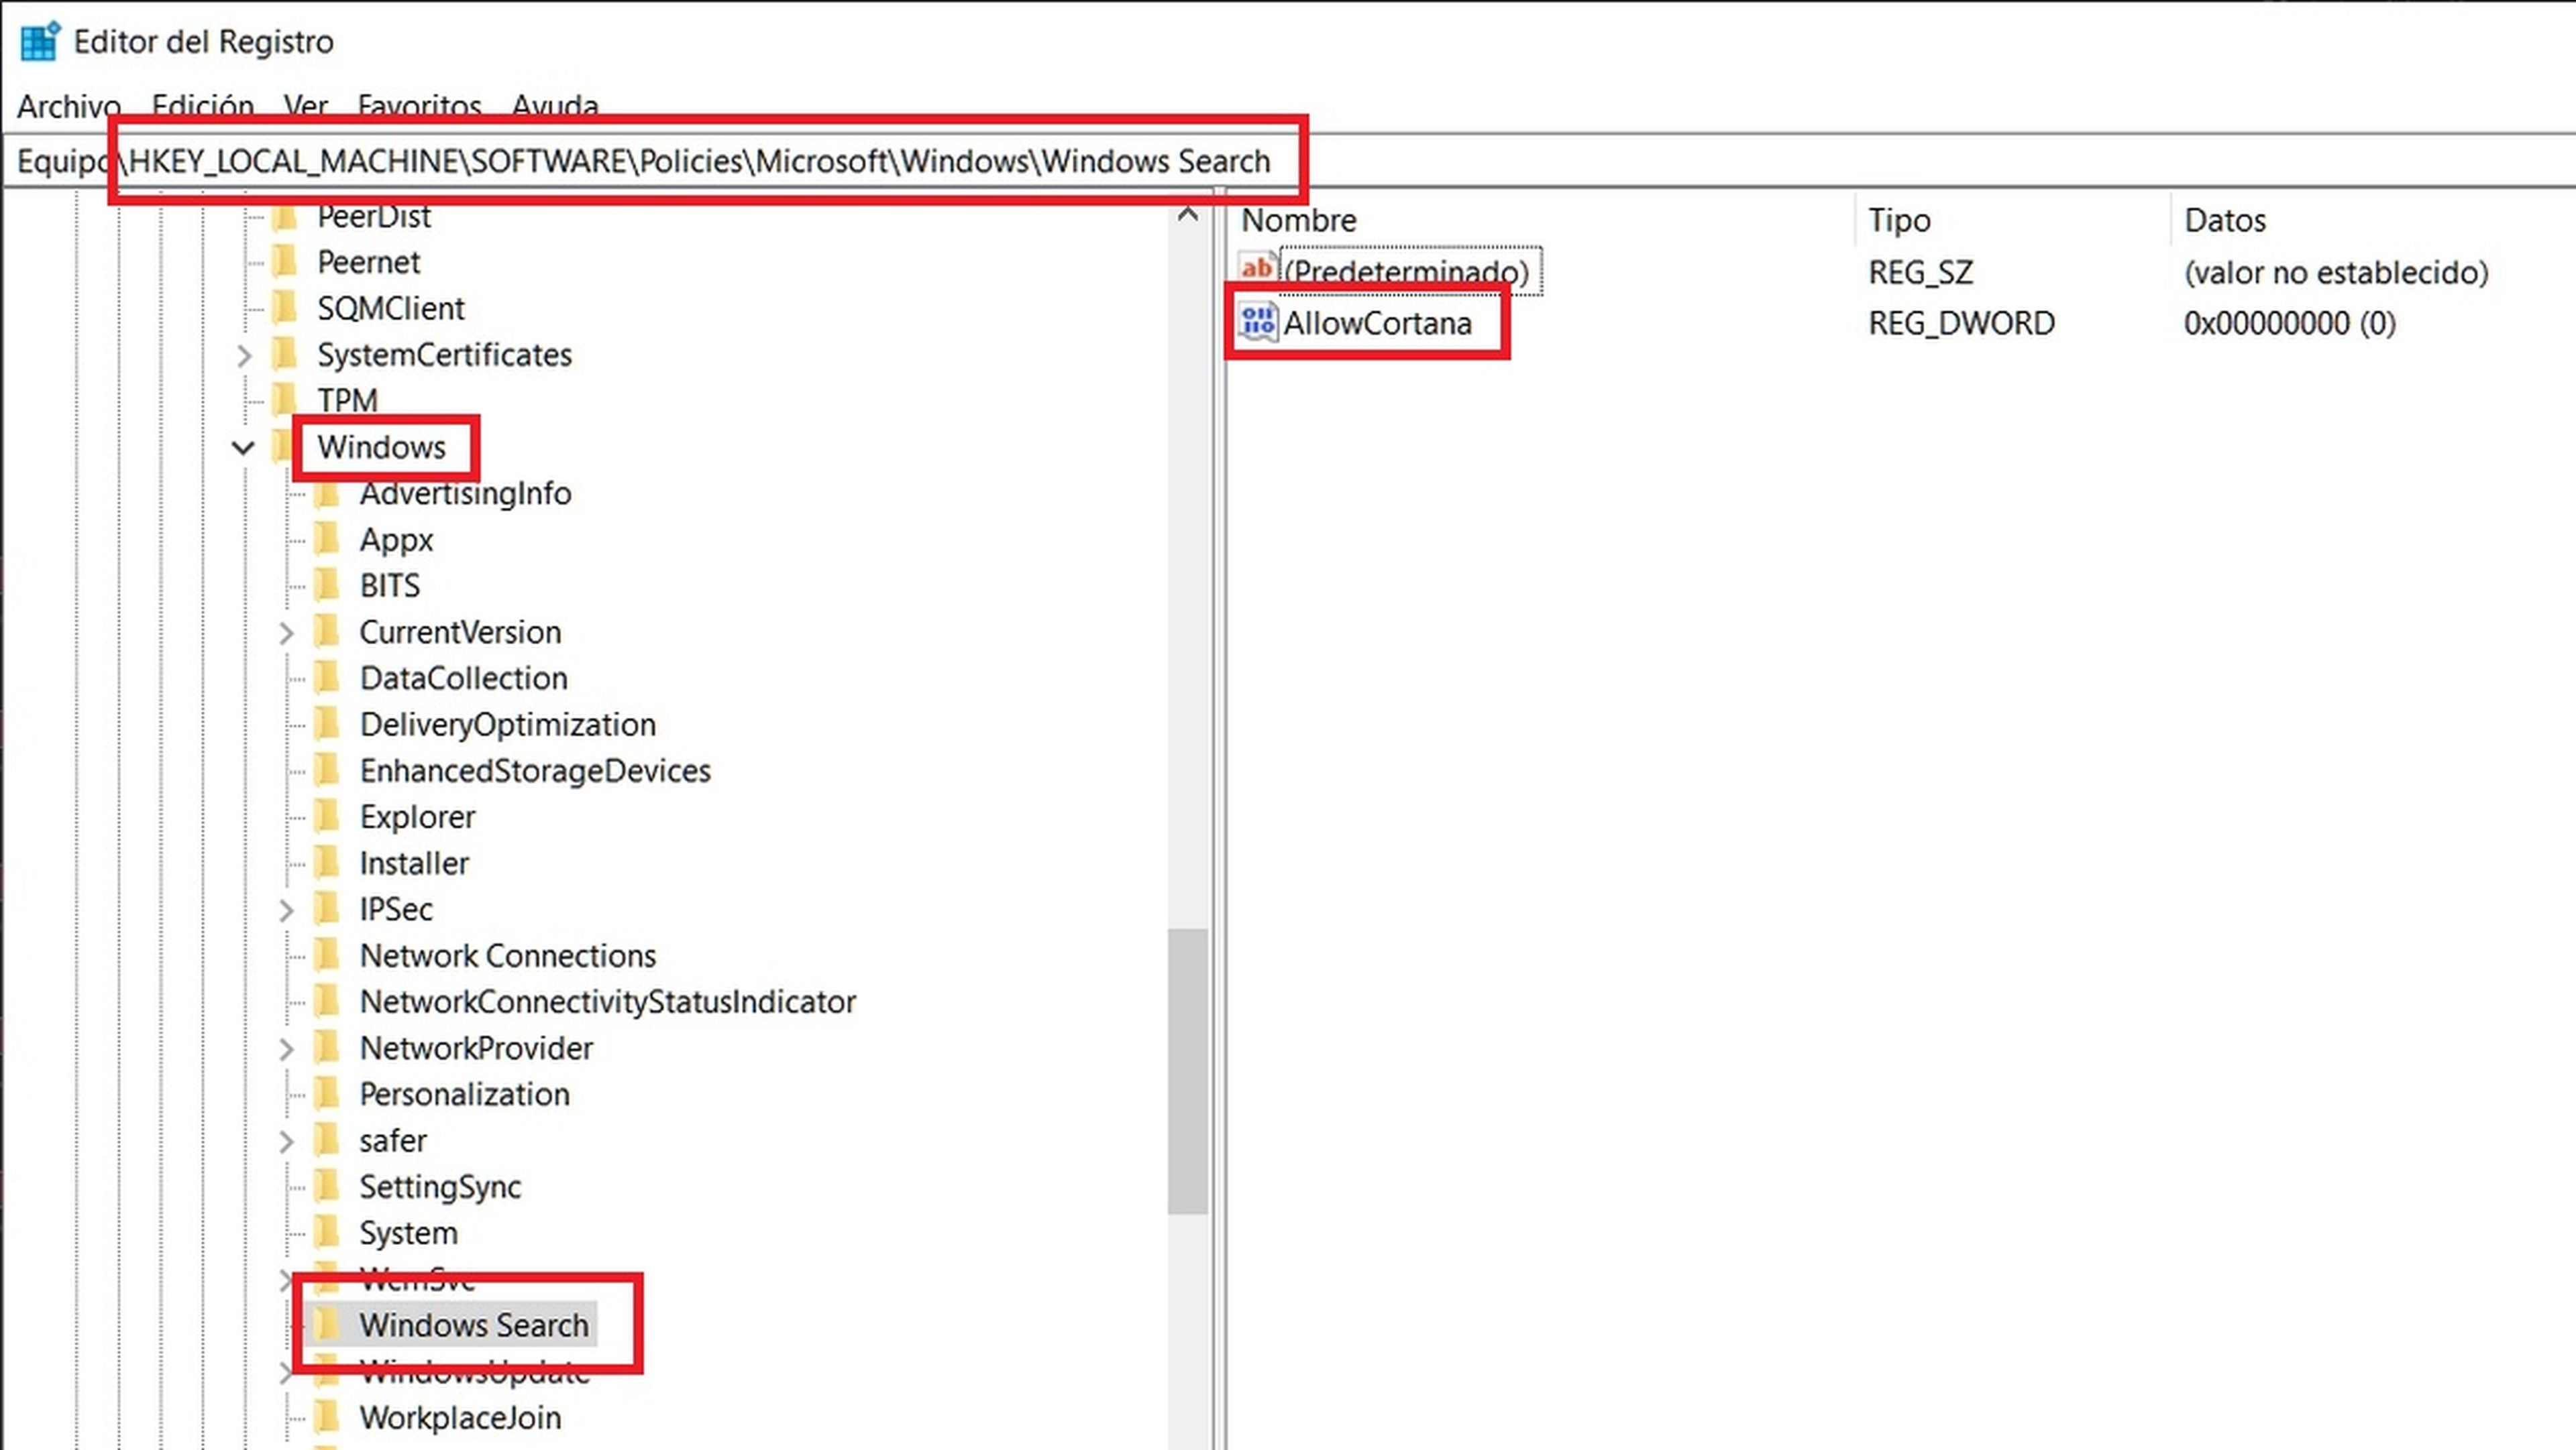Open the Ayuda menu
Viewport: 2576px width, 1450px height.
(555, 105)
